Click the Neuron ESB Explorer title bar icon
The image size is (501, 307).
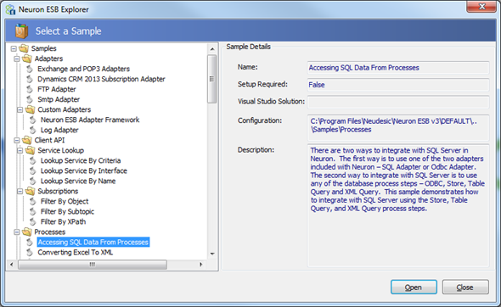[x=10, y=9]
